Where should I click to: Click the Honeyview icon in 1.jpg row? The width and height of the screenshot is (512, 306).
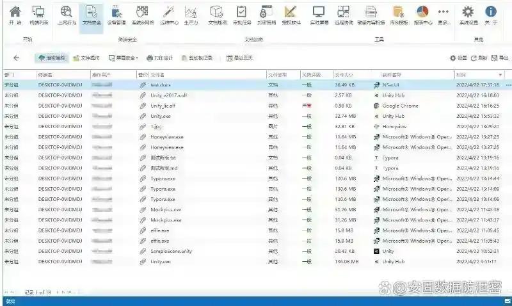(x=376, y=126)
